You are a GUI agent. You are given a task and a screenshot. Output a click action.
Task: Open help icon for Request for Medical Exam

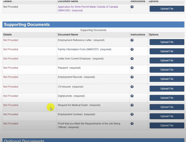pyautogui.click(x=132, y=105)
